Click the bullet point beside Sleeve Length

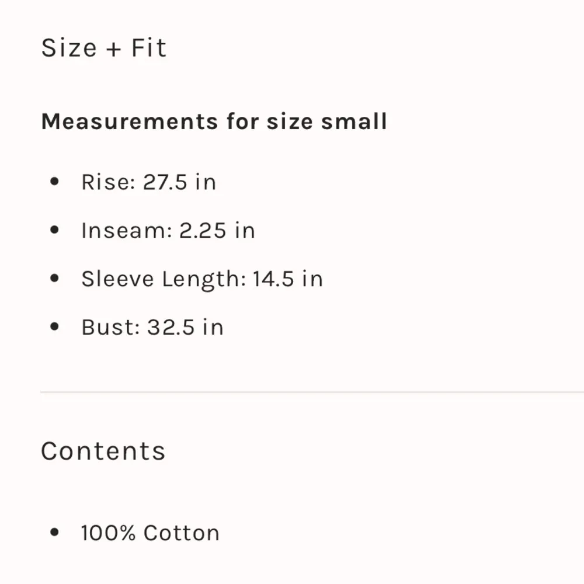[x=55, y=279]
